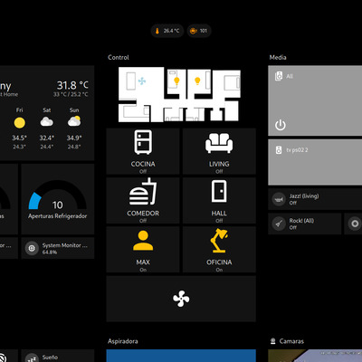362x362 pixels.
Task: Click the large fan button
Action: click(181, 299)
